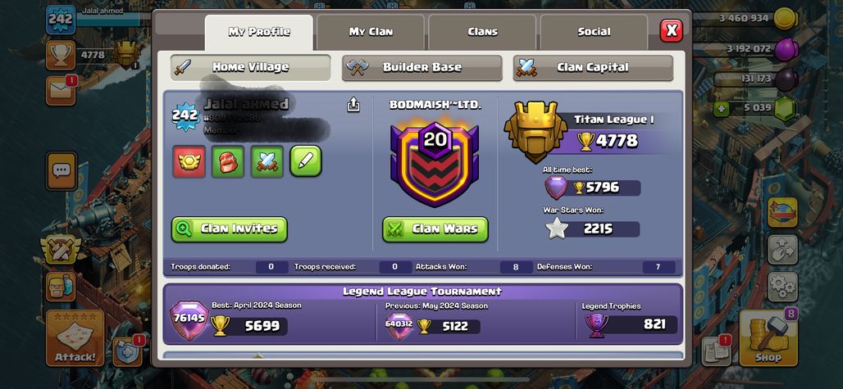Open the BODMAISH~LTD. clan shield badge
This screenshot has width=843, height=389.
tap(435, 162)
